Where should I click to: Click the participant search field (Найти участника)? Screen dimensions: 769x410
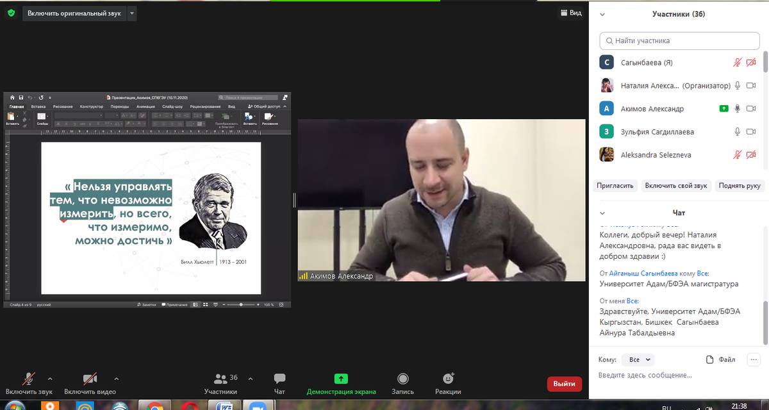tap(679, 40)
